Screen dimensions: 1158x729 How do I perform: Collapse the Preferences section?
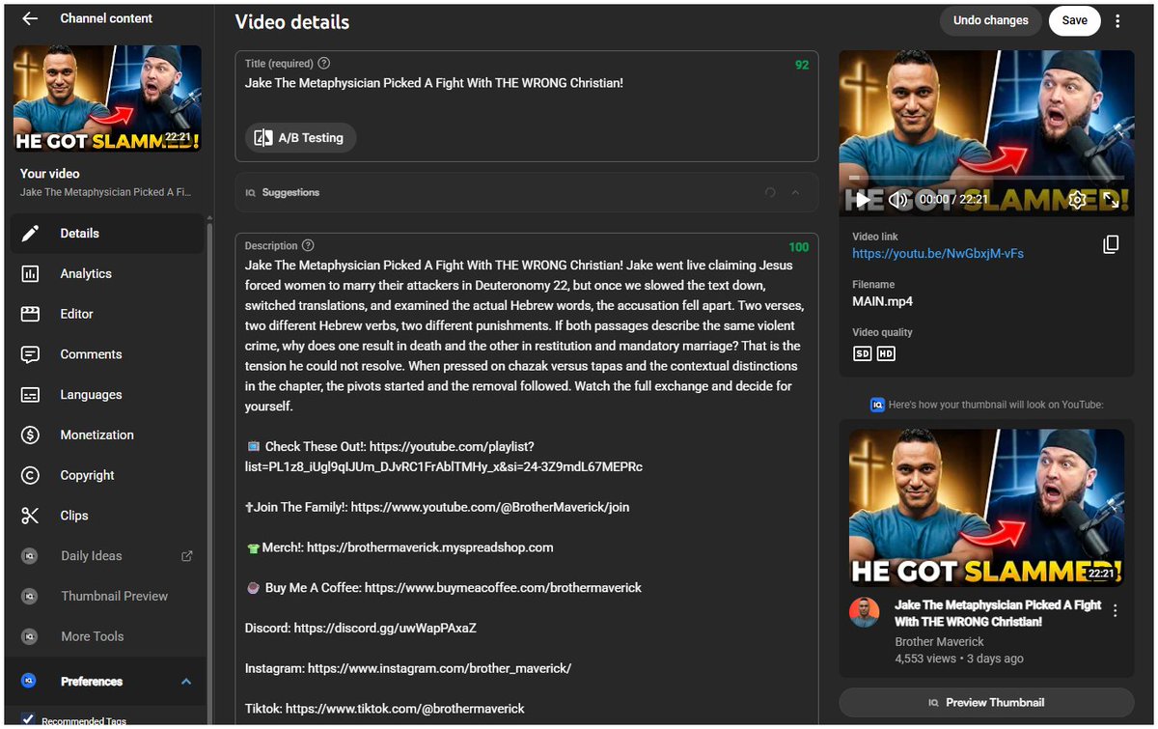185,681
